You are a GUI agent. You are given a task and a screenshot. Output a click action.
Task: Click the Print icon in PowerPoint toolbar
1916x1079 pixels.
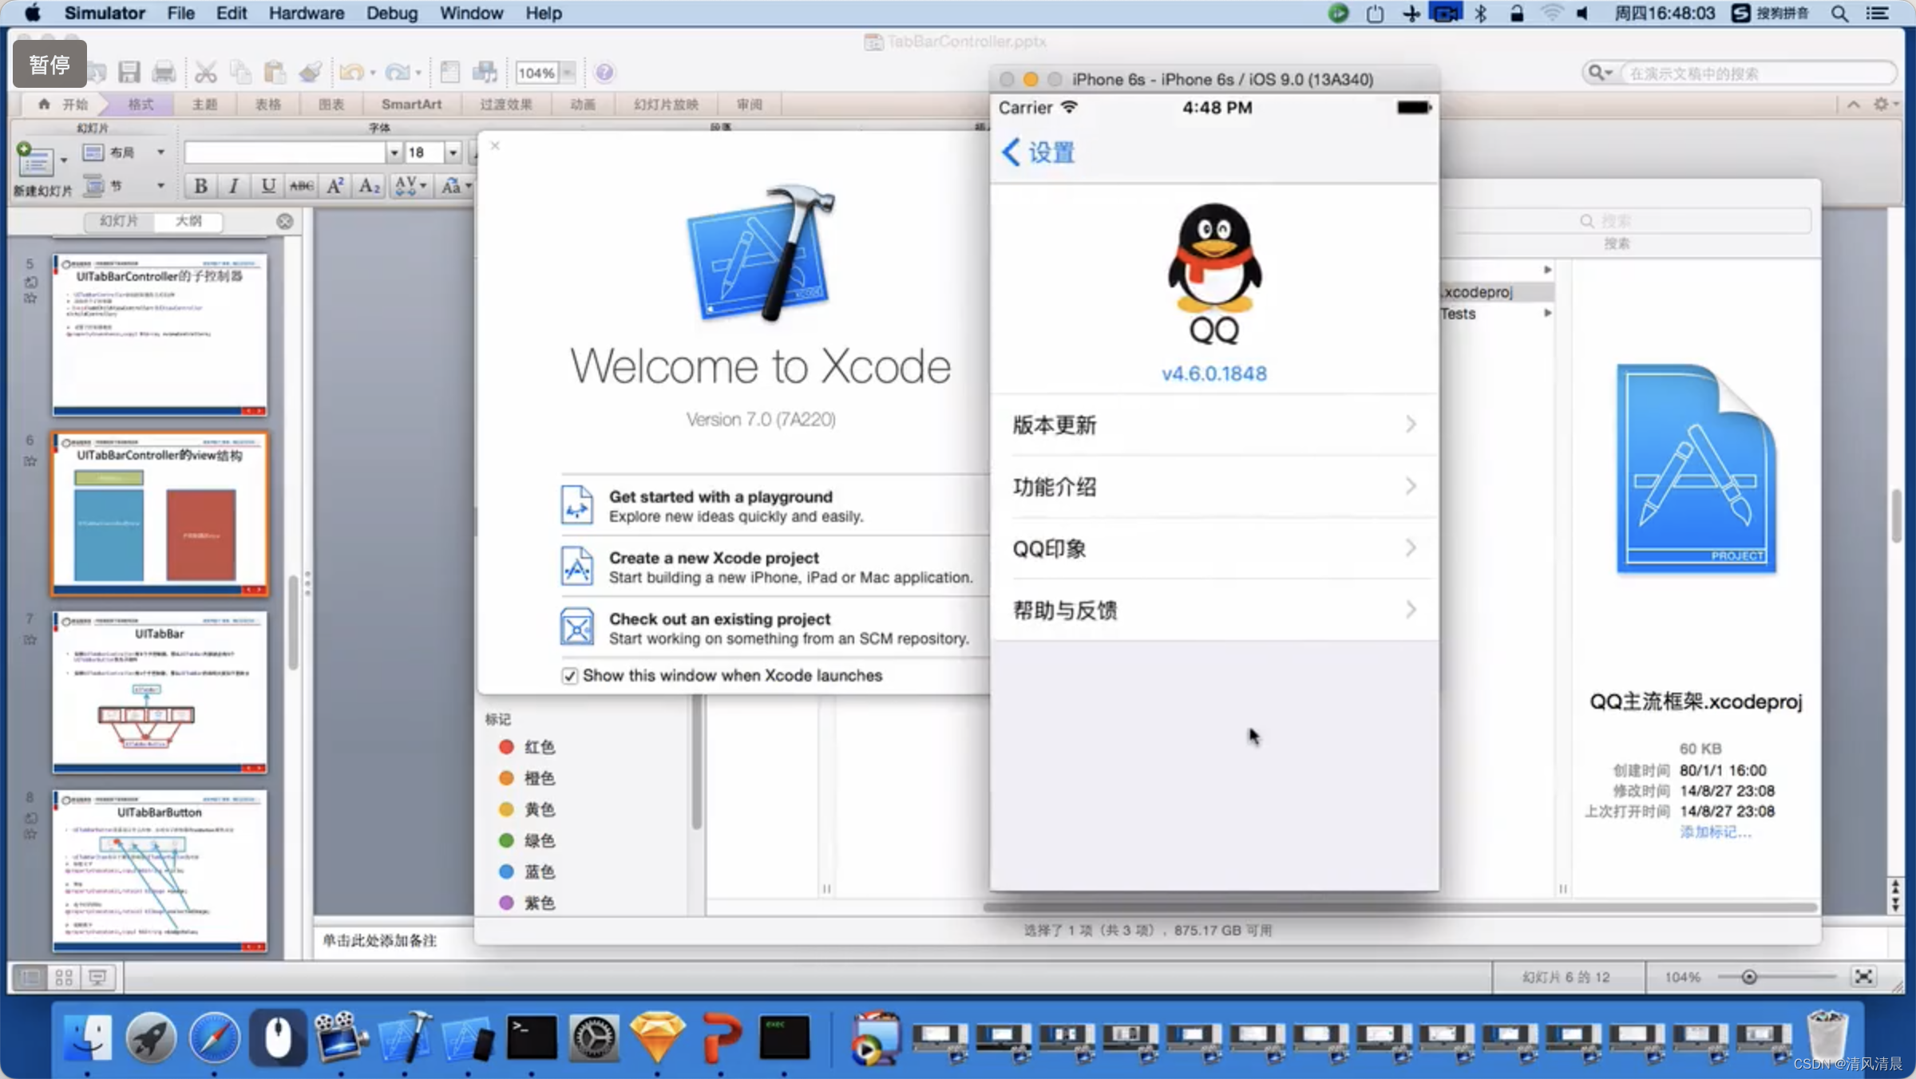[x=164, y=73]
